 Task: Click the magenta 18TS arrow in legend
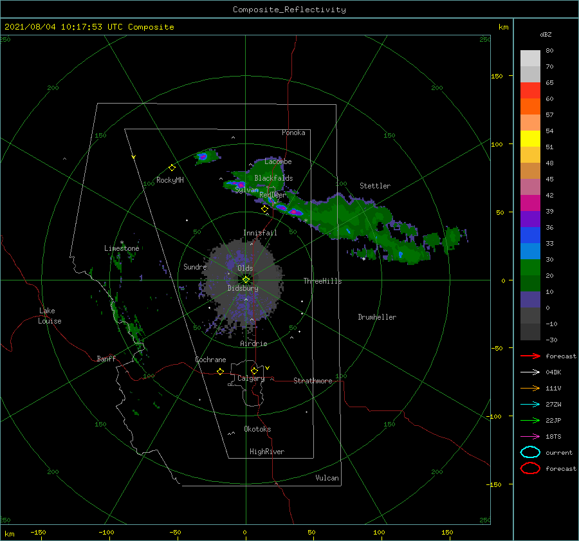[530, 437]
